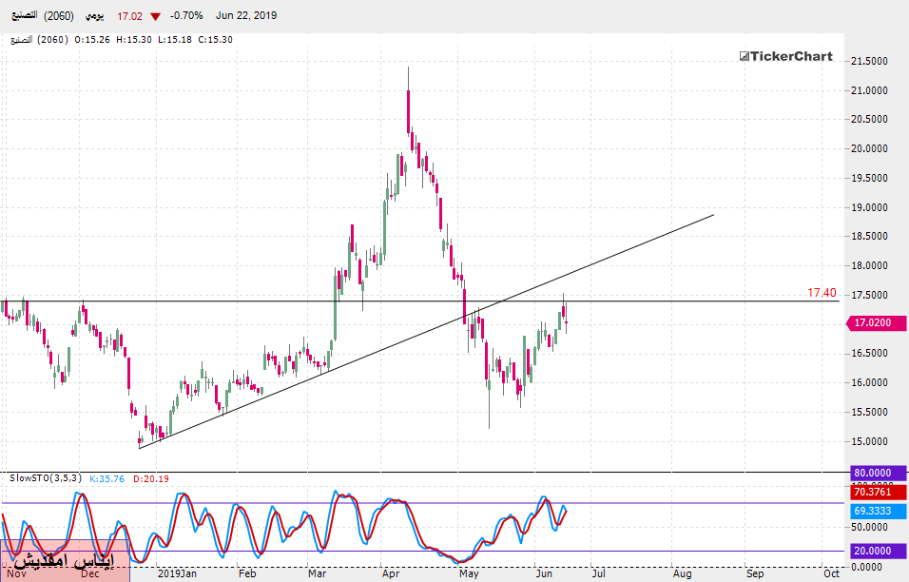Click the 2019Jan label on the time axis
909x582 pixels.
(x=177, y=574)
